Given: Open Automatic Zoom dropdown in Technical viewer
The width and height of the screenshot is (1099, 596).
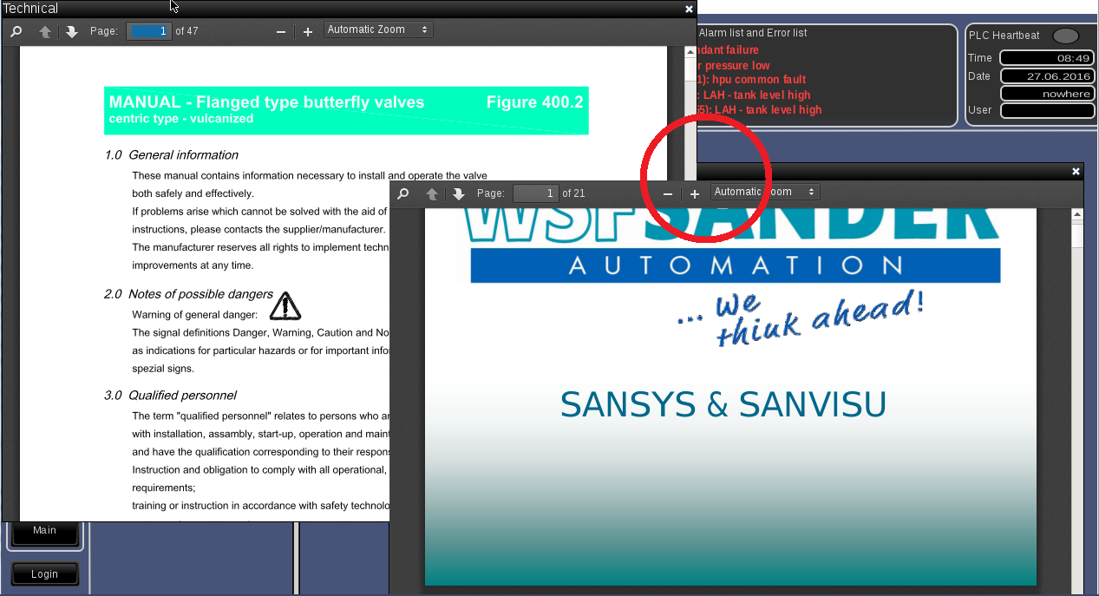Looking at the screenshot, I should pyautogui.click(x=378, y=29).
